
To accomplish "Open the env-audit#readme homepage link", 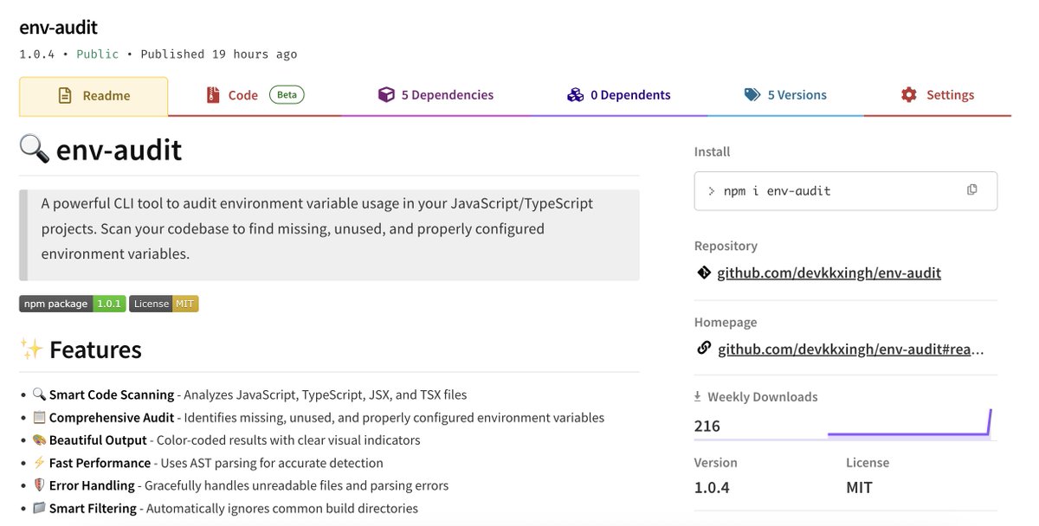I will coord(851,349).
